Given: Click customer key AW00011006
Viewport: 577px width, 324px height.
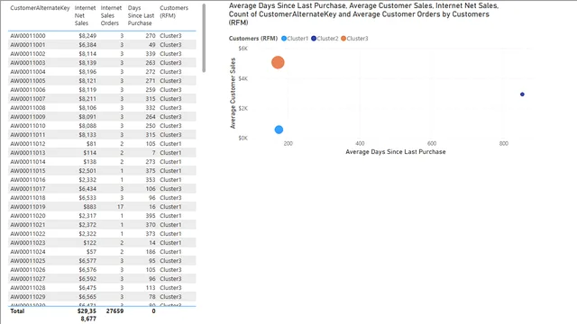Looking at the screenshot, I should coord(28,90).
